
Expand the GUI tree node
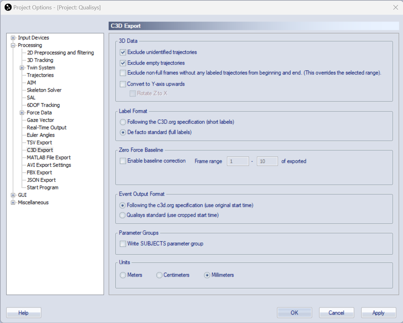coord(13,195)
